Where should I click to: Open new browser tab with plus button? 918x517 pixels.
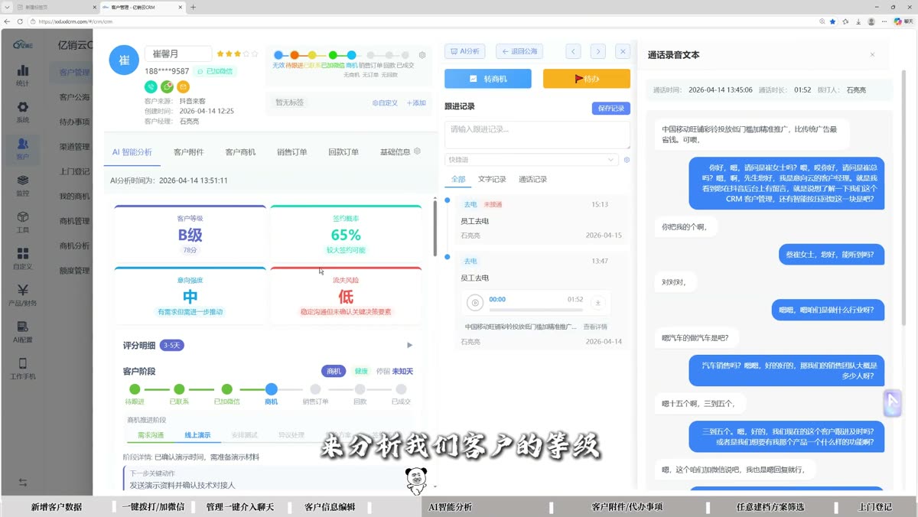194,7
